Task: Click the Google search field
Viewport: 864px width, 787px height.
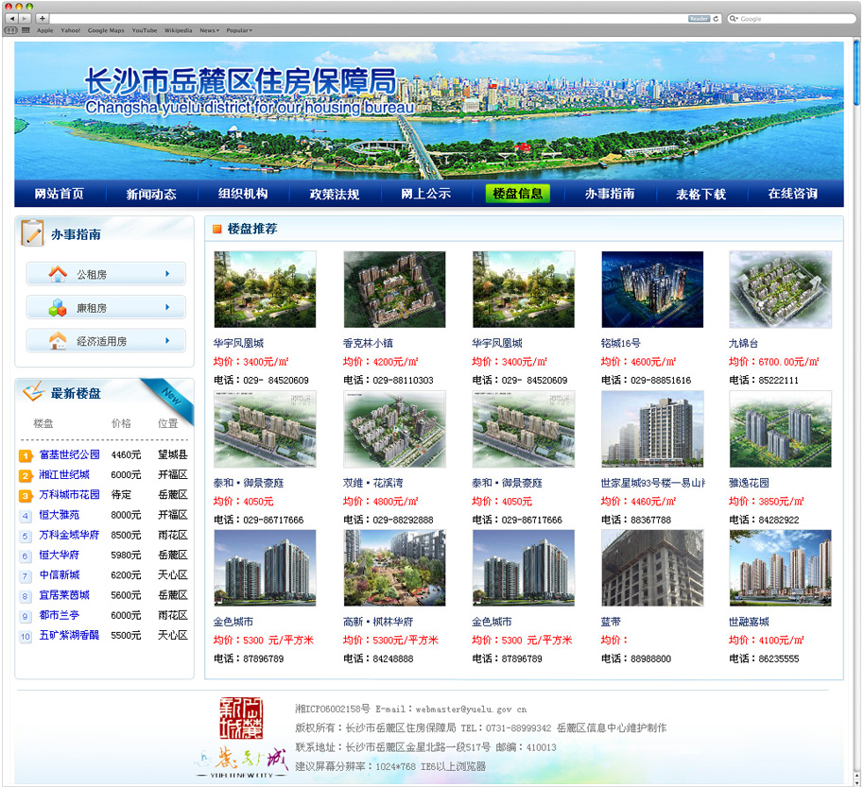Action: click(x=792, y=18)
